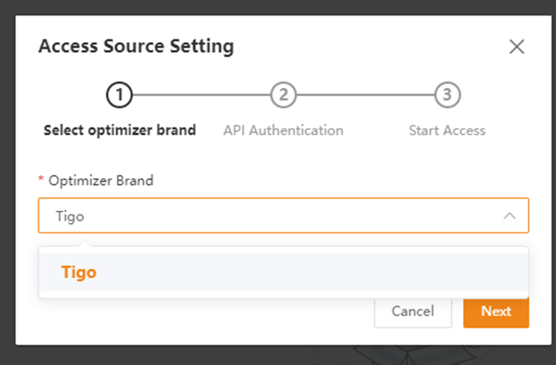The width and height of the screenshot is (556, 365).
Task: Click the step 3 circle indicator
Action: (x=447, y=94)
